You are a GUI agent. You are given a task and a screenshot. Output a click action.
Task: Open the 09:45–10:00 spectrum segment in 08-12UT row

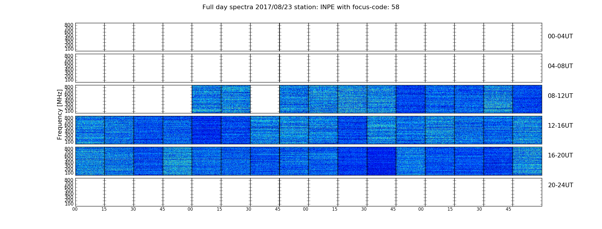(x=294, y=99)
